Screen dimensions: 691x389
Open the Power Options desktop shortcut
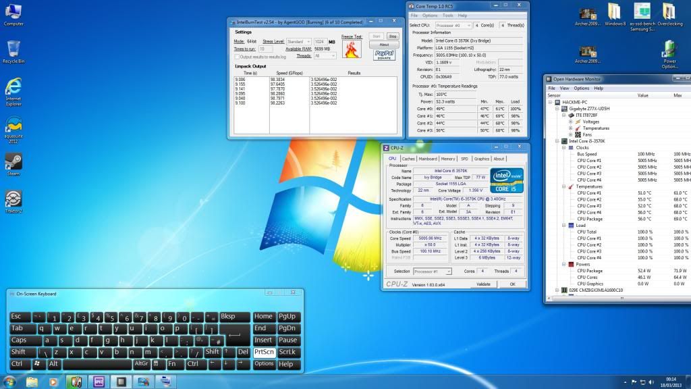tap(669, 55)
